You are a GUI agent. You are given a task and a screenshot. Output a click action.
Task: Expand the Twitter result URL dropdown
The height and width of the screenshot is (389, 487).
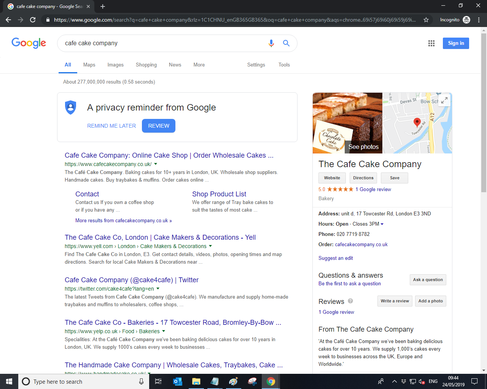158,289
